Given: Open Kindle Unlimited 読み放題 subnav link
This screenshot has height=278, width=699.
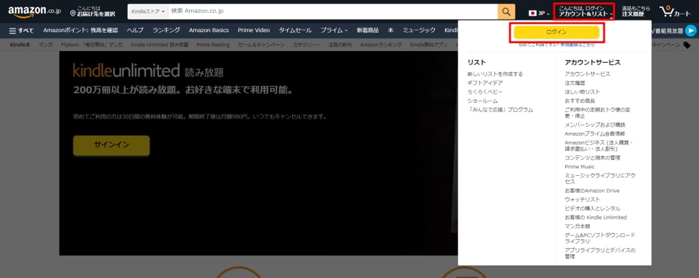Looking at the screenshot, I should click(160, 45).
